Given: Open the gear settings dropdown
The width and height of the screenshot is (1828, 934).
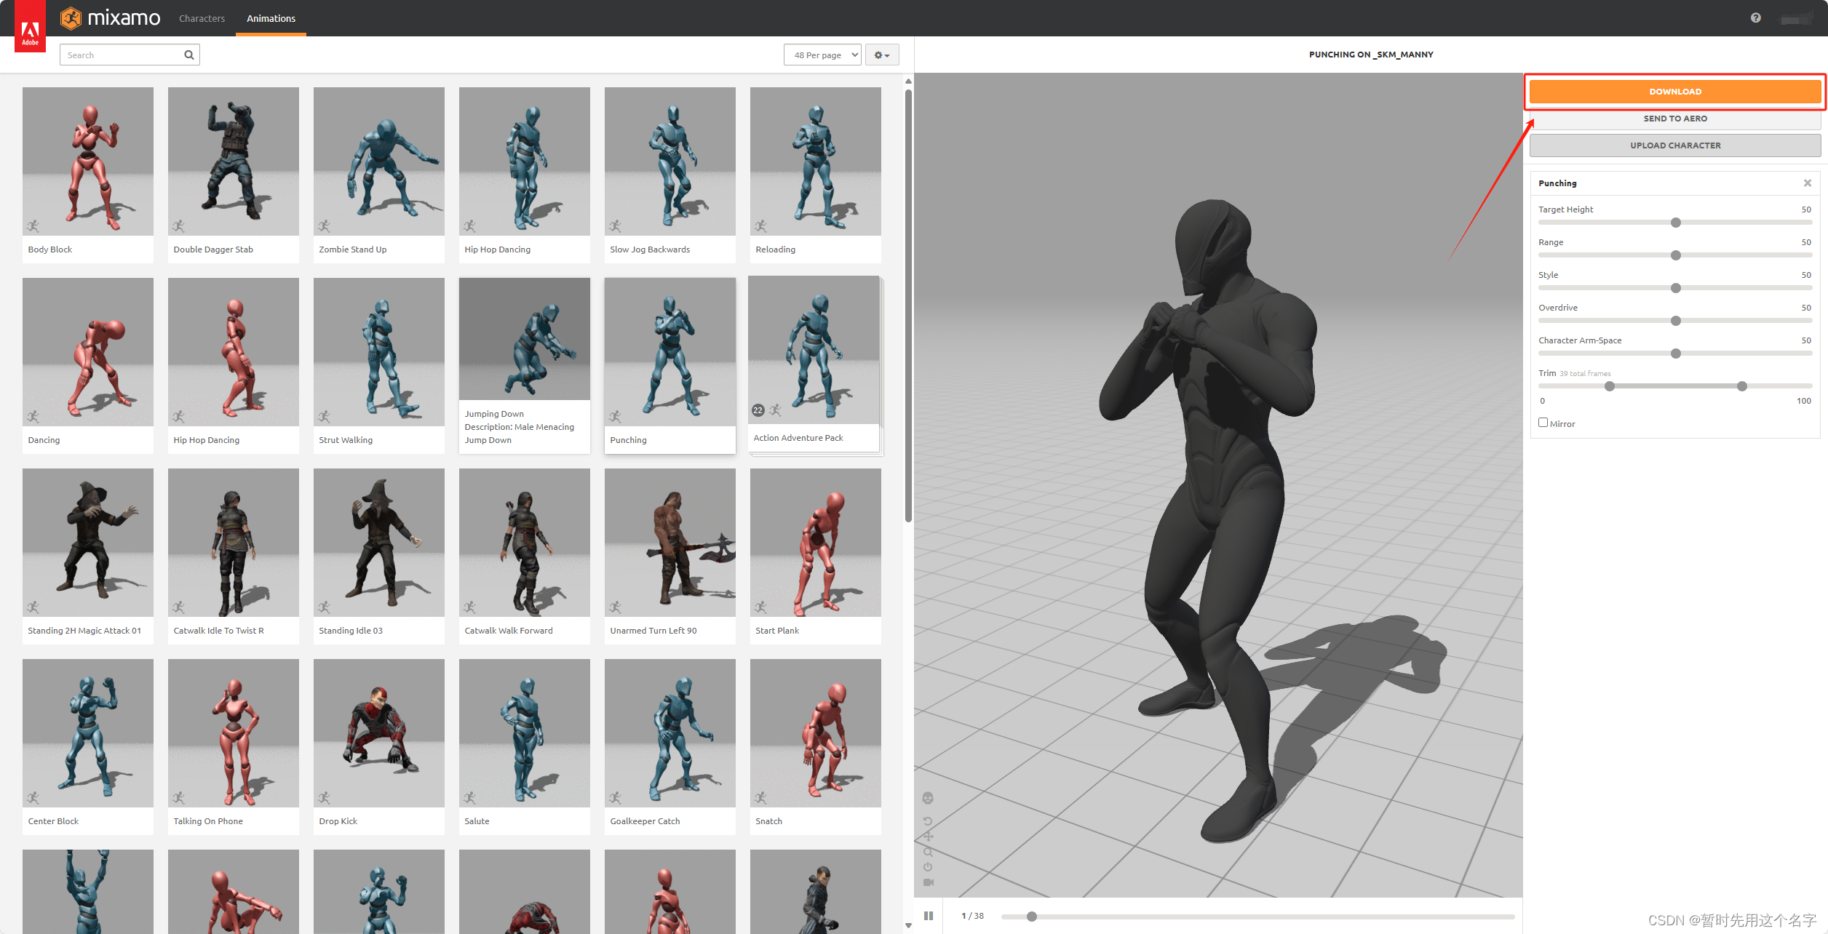Looking at the screenshot, I should tap(882, 55).
